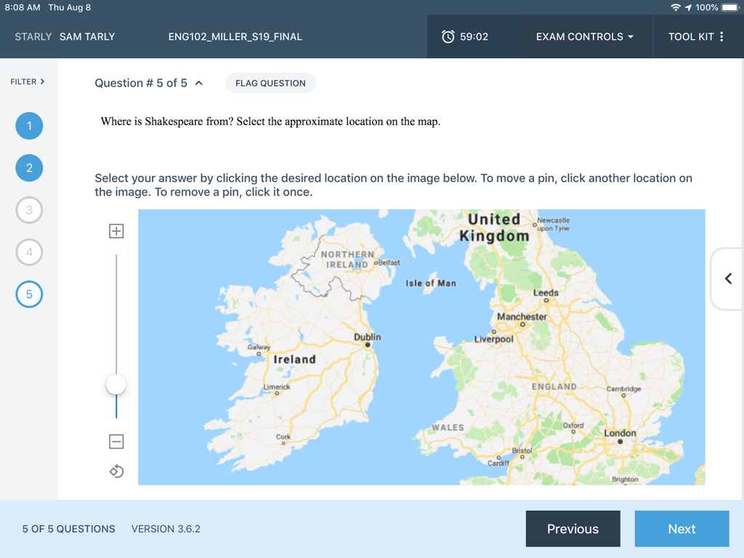
Task: Reset the map view with the rotate icon
Action: (x=116, y=471)
